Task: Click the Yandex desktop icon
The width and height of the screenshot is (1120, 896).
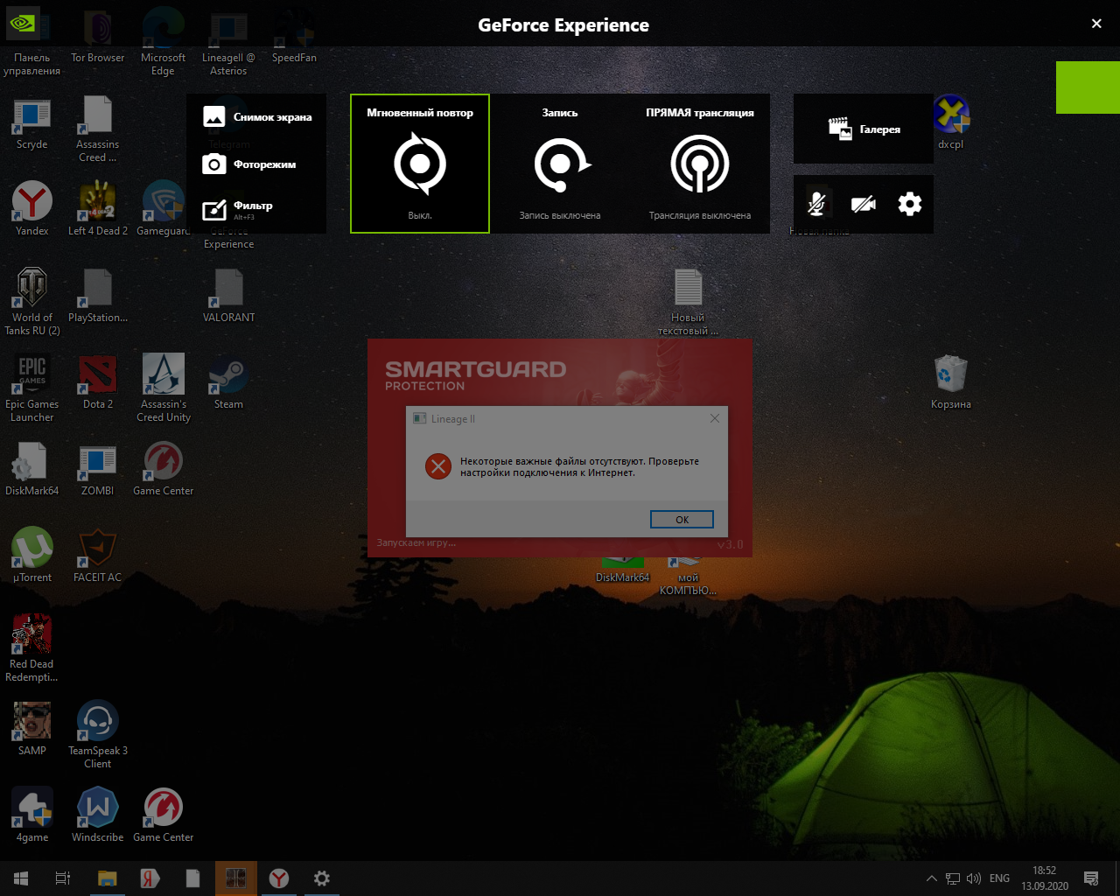Action: tap(32, 210)
